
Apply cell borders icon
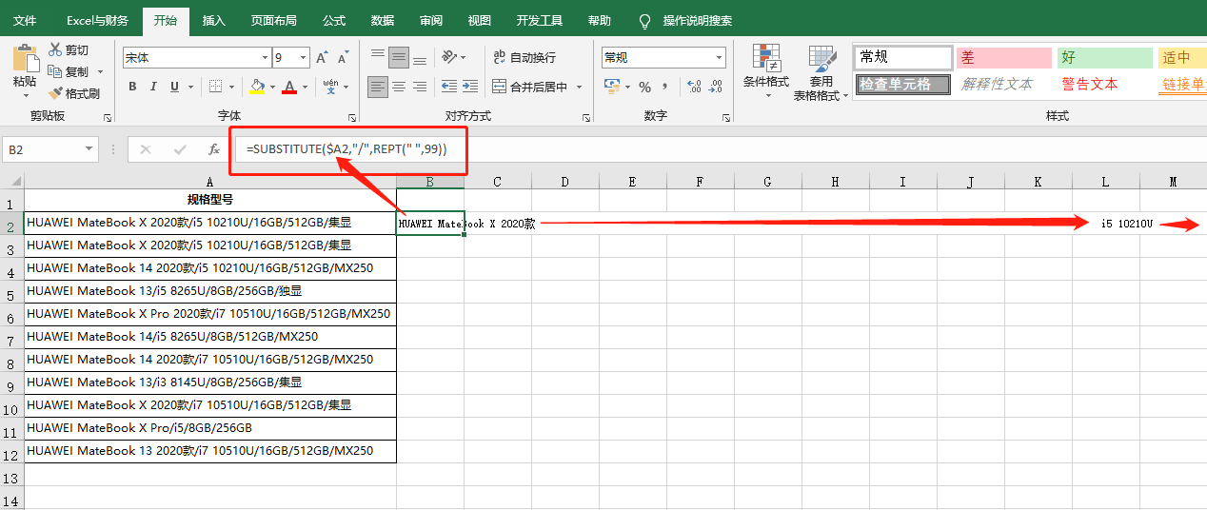215,87
